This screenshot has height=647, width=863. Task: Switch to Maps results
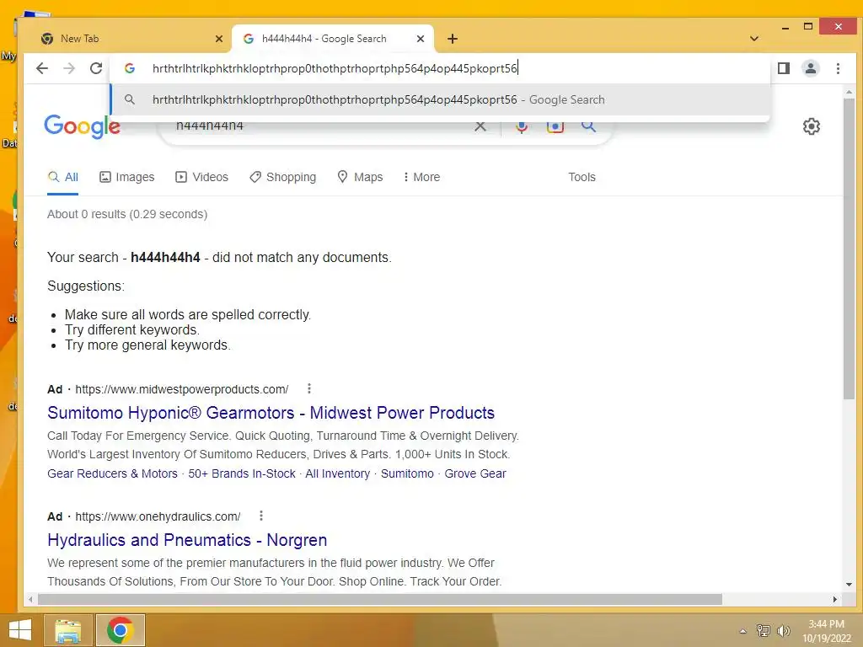tap(360, 177)
